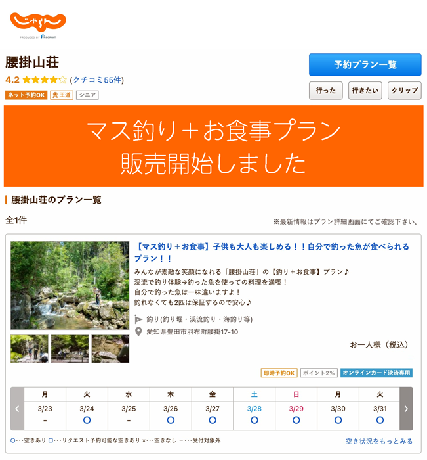Go to next week in calendar

tap(406, 409)
